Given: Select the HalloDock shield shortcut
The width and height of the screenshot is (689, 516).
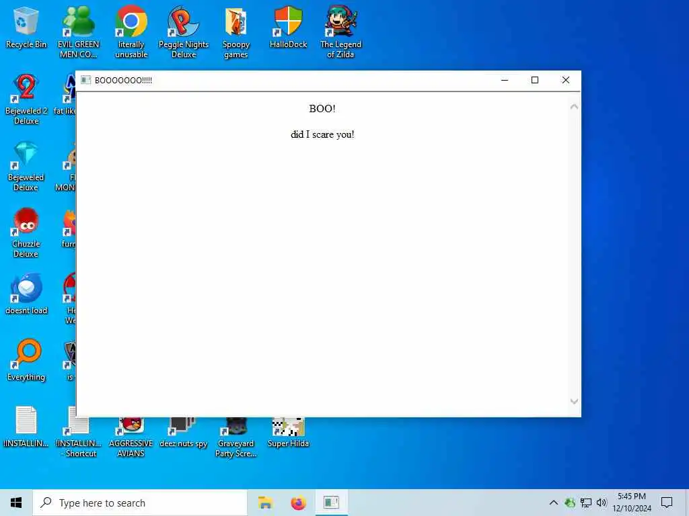Looking at the screenshot, I should click(x=288, y=27).
